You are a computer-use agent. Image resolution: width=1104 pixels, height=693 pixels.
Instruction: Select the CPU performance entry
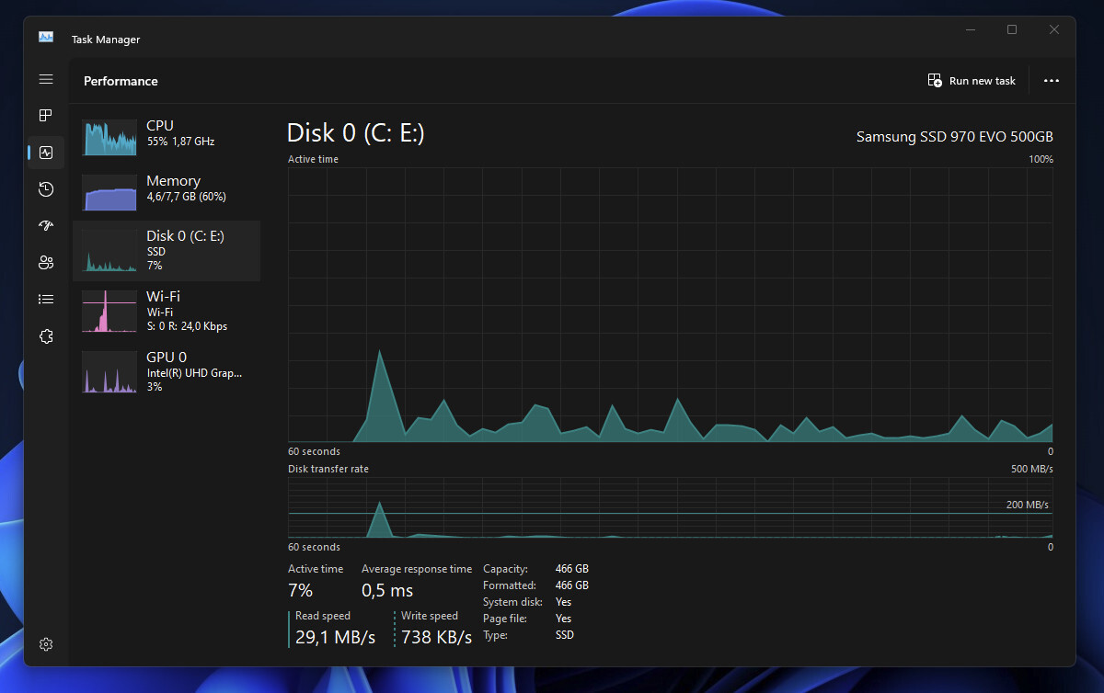click(167, 138)
